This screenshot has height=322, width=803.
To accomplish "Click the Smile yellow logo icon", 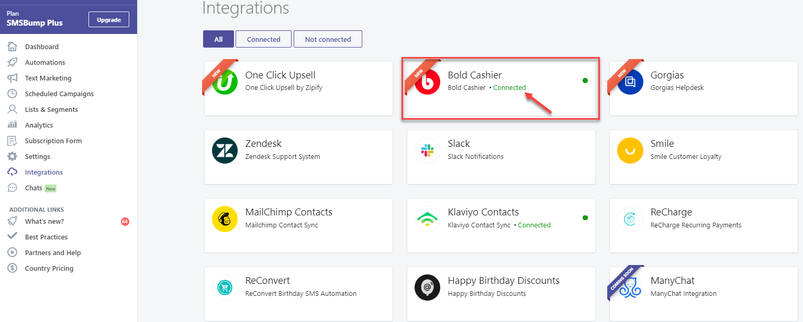I will (630, 151).
